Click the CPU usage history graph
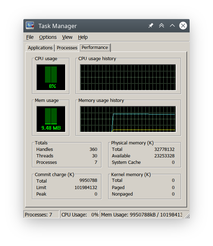 click(x=128, y=77)
